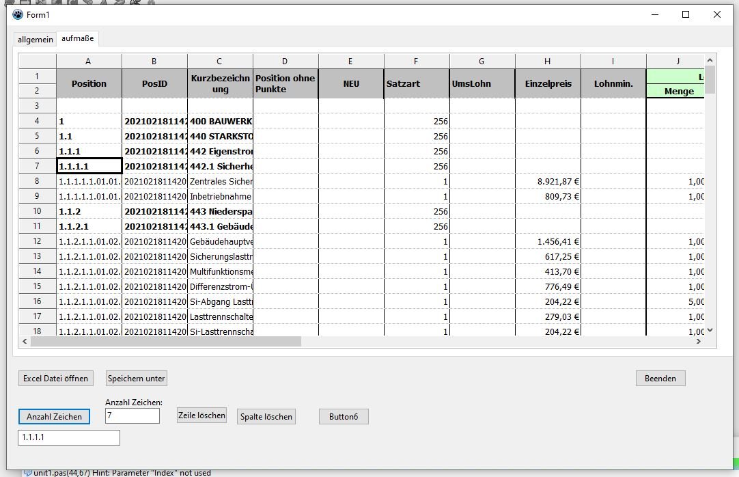739x477 pixels.
Task: Select price cell 279,03 €
Action: [x=548, y=316]
